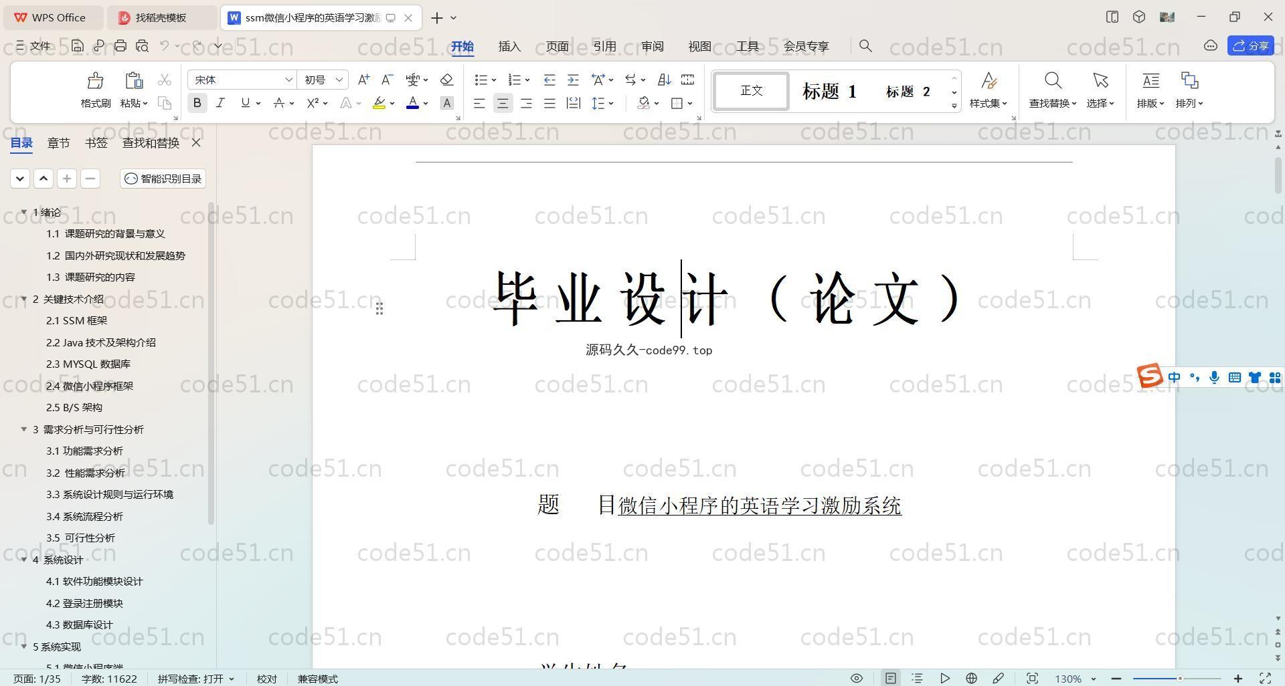1285x686 pixels.
Task: Toggle Underline formatting
Action: tap(245, 103)
